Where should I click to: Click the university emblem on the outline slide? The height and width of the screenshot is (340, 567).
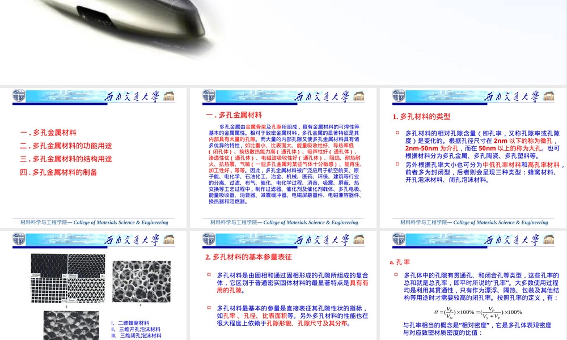pos(19,96)
